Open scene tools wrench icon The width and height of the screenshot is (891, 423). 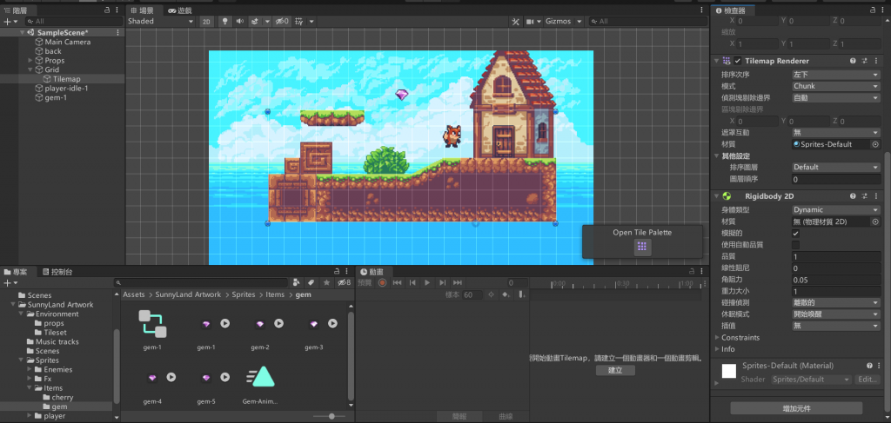pyautogui.click(x=516, y=21)
